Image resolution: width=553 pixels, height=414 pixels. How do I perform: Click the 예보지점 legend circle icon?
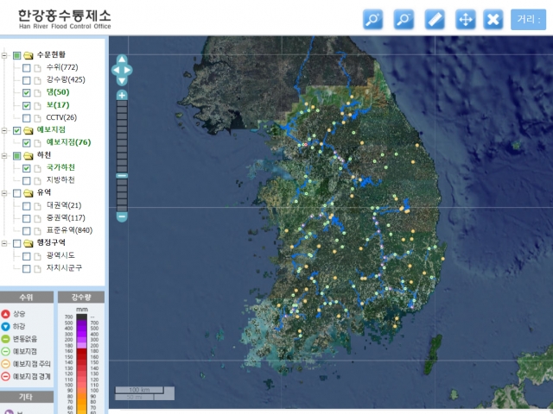tap(6, 351)
